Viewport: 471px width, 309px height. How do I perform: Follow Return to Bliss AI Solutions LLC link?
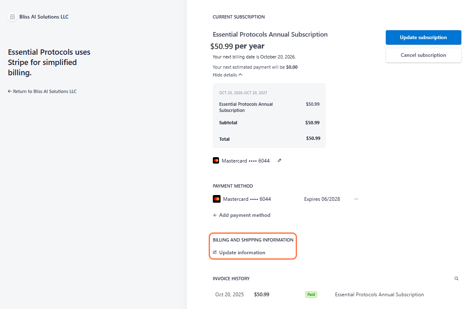click(45, 91)
